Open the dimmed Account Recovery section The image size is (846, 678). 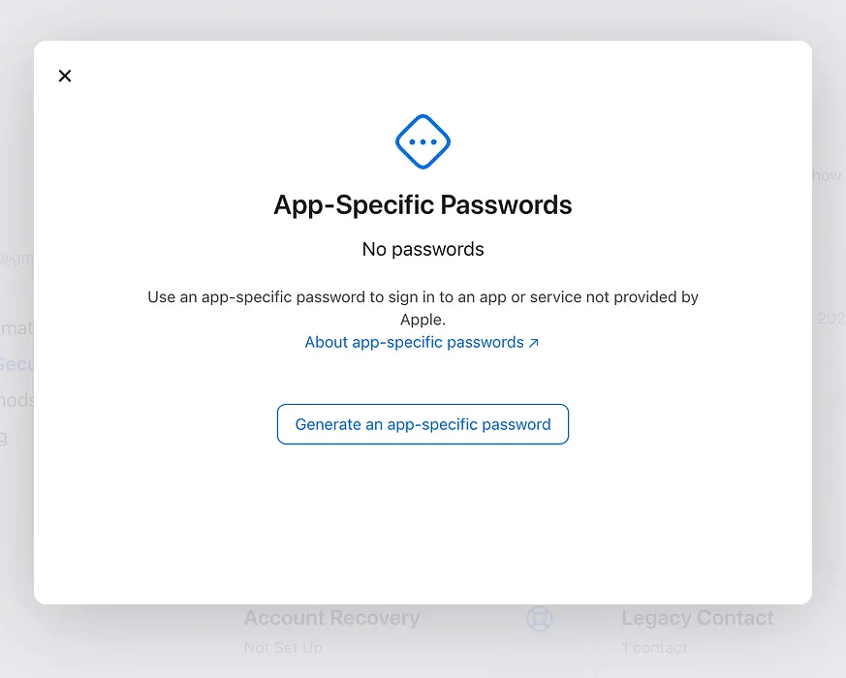coord(331,618)
